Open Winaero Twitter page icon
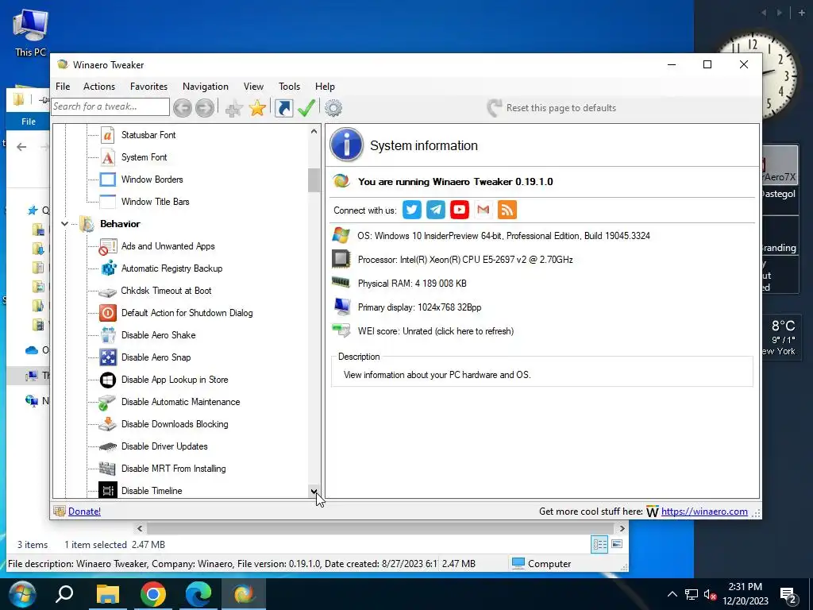Viewport: 813px width, 610px height. [x=412, y=210]
